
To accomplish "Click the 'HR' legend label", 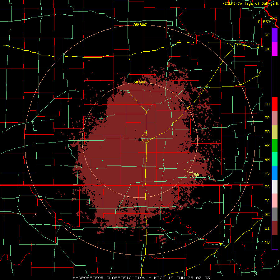I will 267,146.
